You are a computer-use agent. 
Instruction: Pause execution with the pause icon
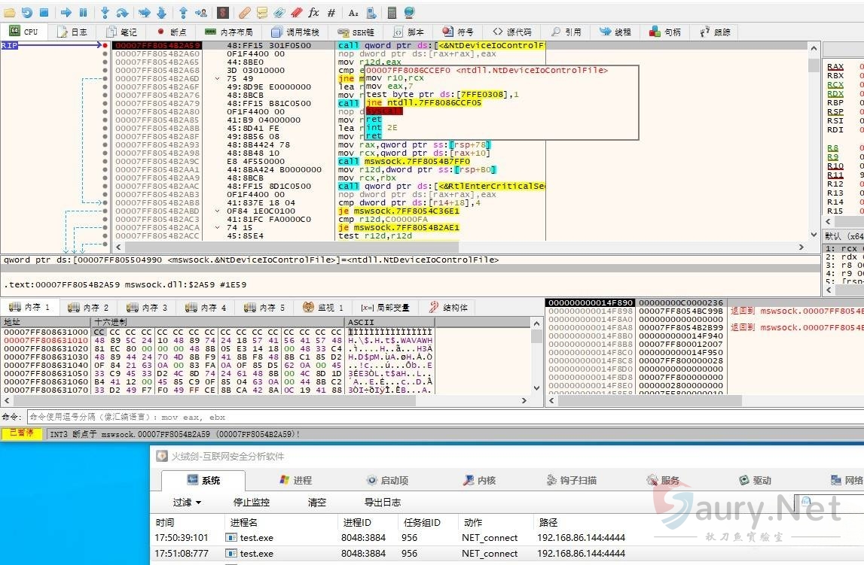(83, 13)
